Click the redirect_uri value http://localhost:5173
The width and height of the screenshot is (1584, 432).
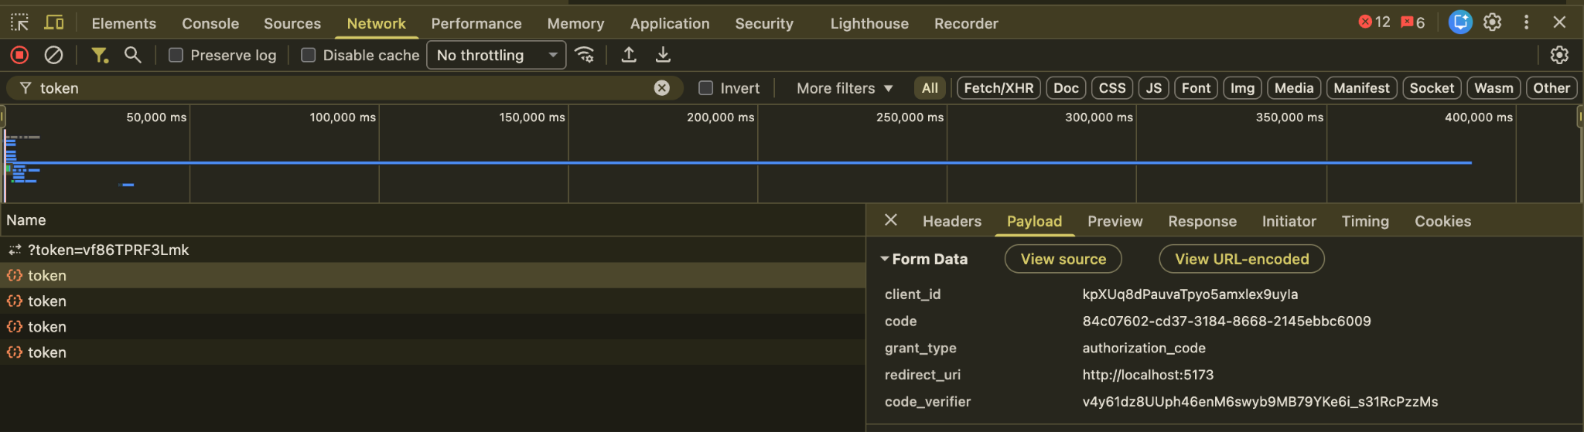[1148, 375]
